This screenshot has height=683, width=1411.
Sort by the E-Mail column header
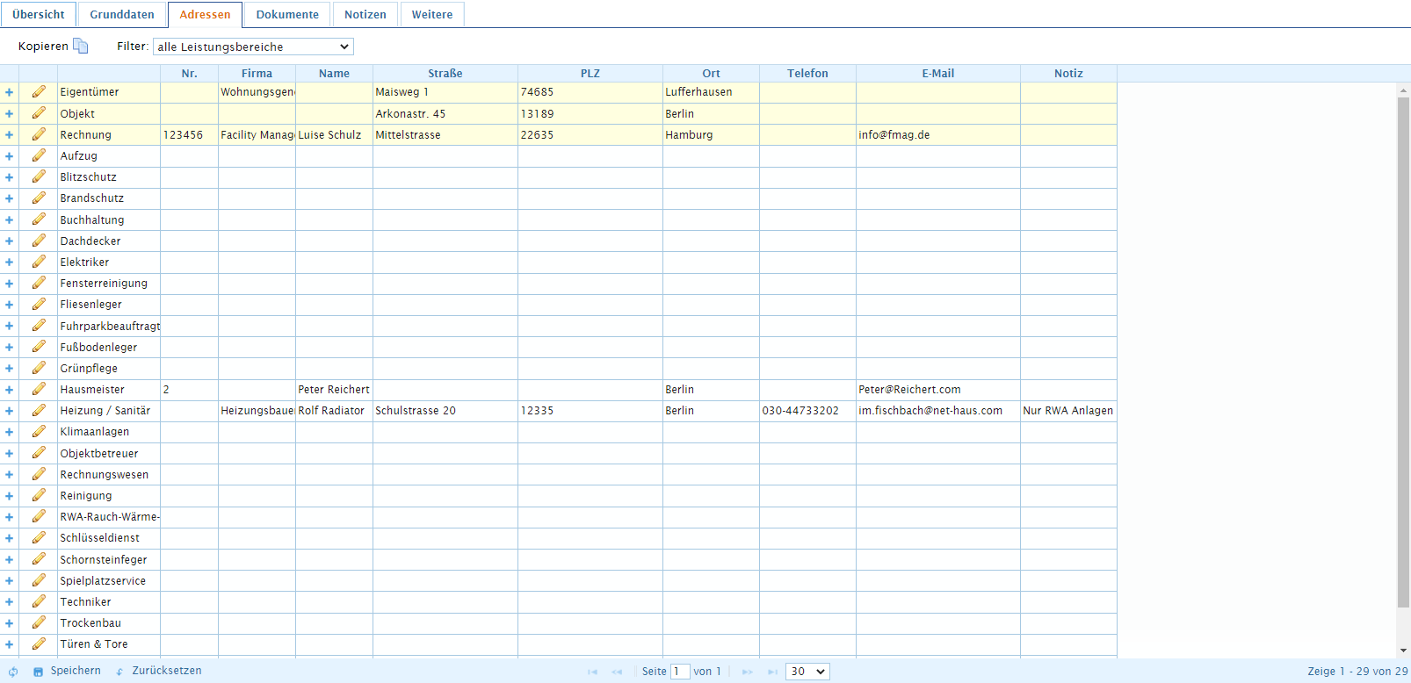point(938,74)
